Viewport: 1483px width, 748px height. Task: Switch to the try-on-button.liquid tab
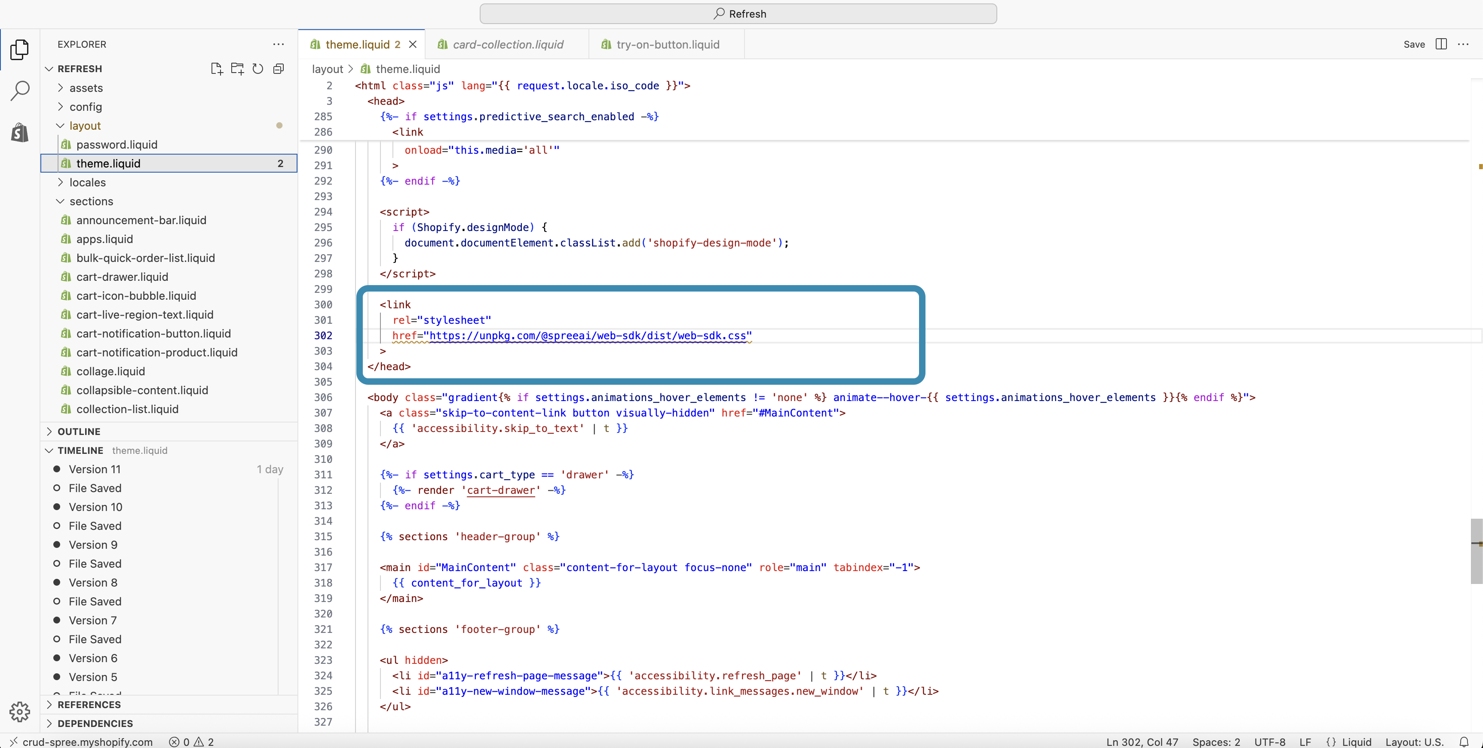(667, 44)
